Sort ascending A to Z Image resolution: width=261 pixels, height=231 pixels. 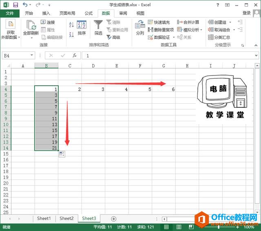coord(71,24)
